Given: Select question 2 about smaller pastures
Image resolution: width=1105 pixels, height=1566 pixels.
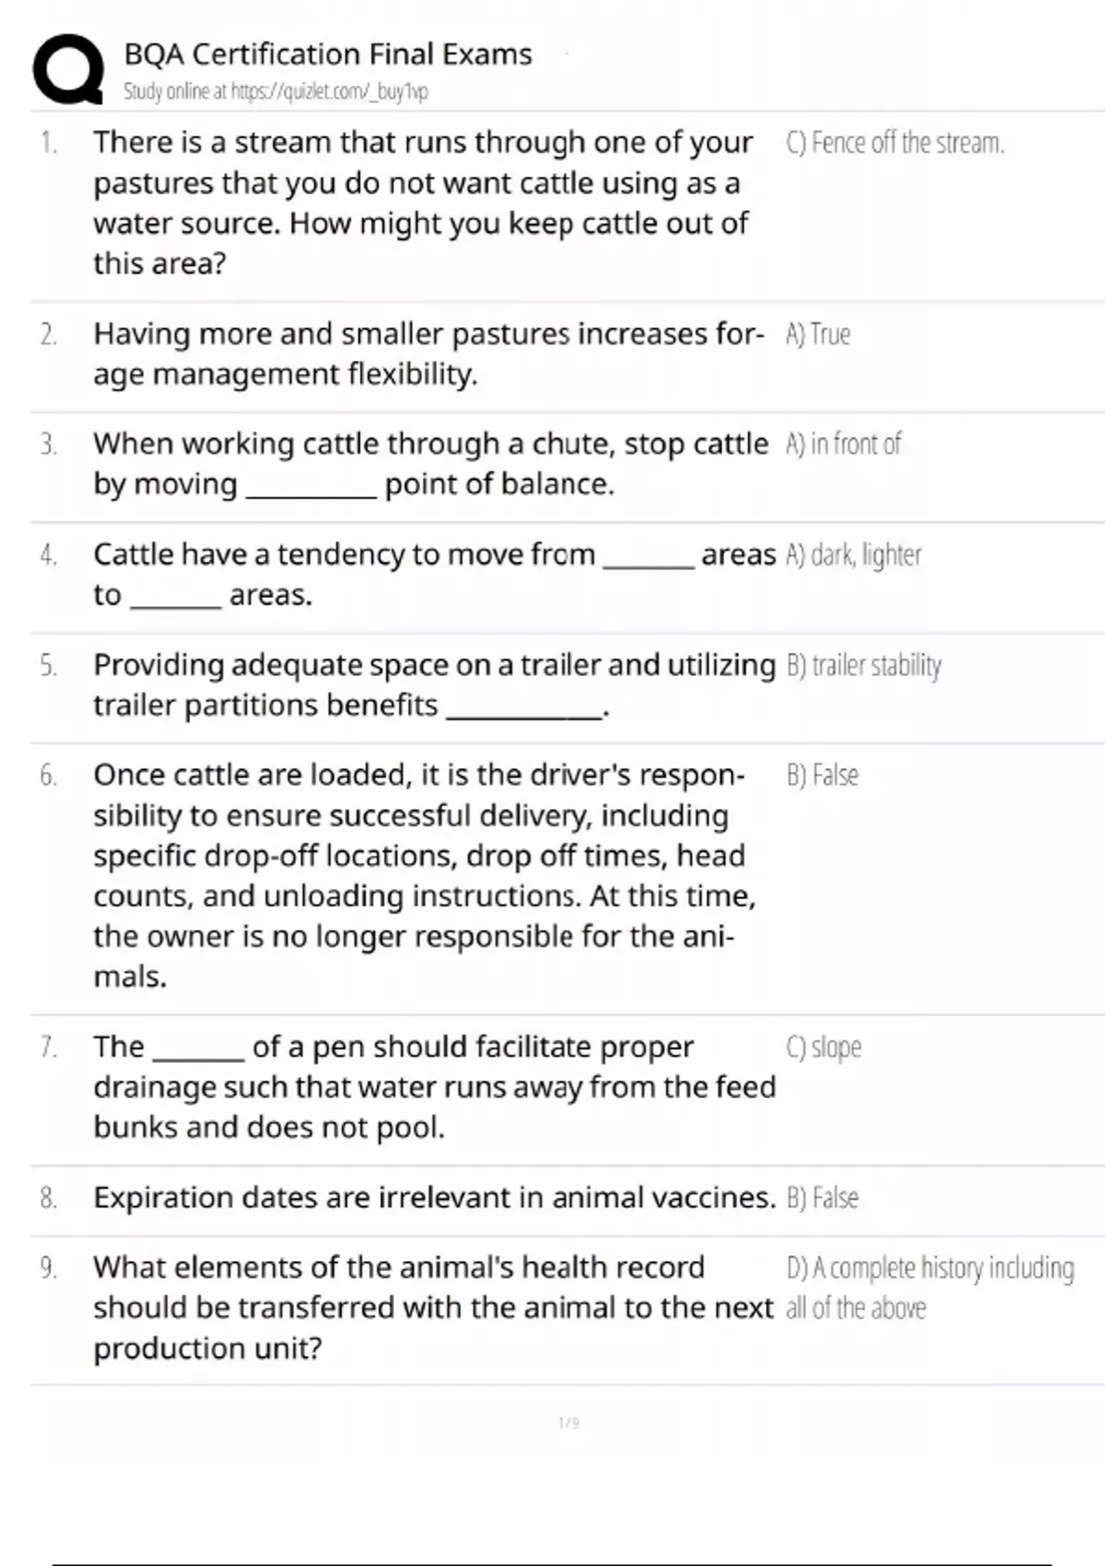Looking at the screenshot, I should pyautogui.click(x=428, y=354).
